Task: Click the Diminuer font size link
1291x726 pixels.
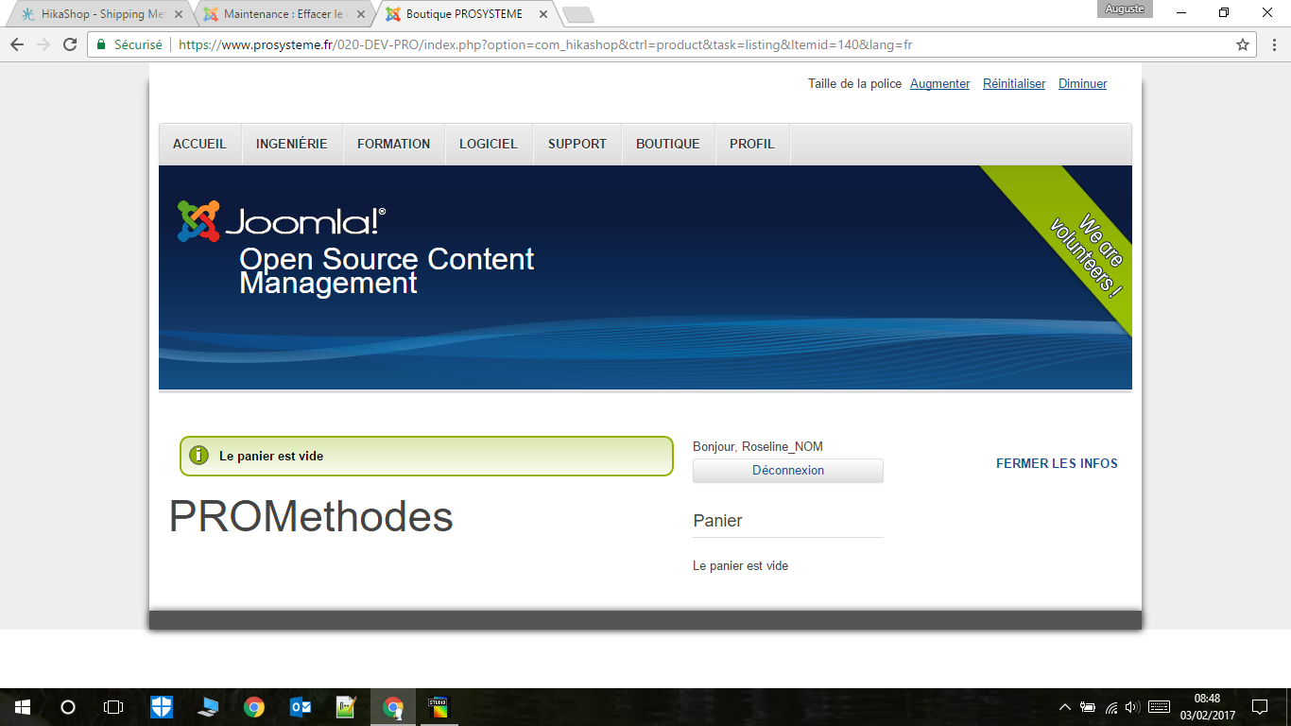Action: (1082, 84)
